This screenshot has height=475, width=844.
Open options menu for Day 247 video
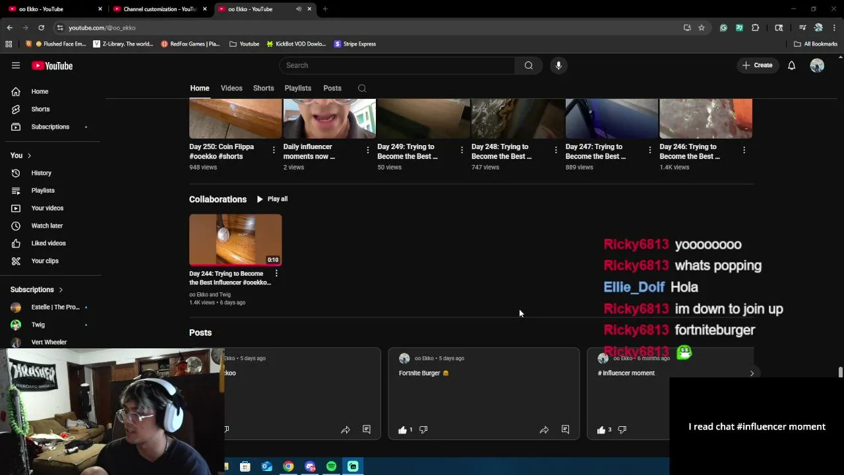point(649,150)
